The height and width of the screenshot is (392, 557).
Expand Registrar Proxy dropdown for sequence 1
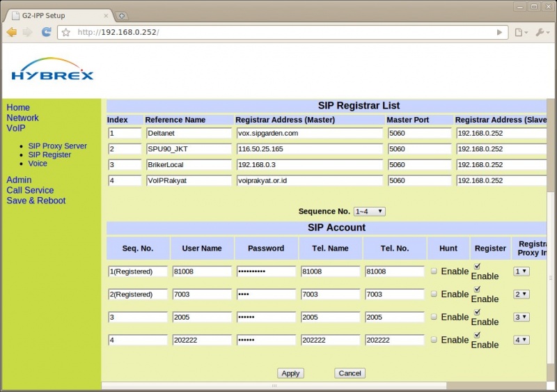pyautogui.click(x=521, y=272)
